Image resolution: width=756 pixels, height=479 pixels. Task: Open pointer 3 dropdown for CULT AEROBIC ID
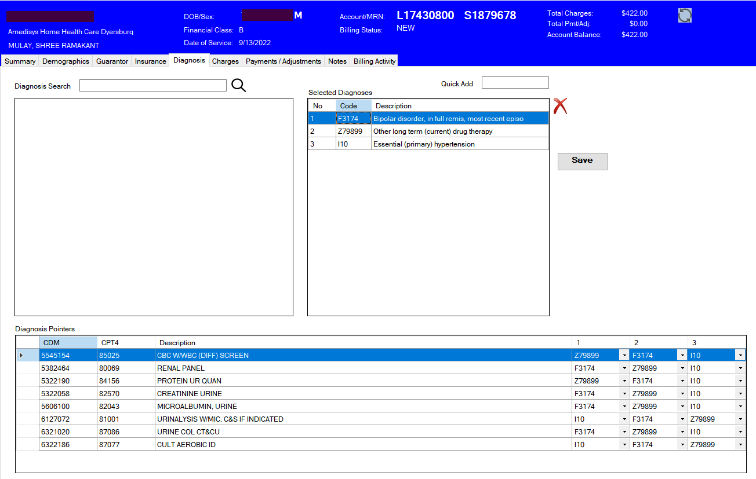point(740,445)
